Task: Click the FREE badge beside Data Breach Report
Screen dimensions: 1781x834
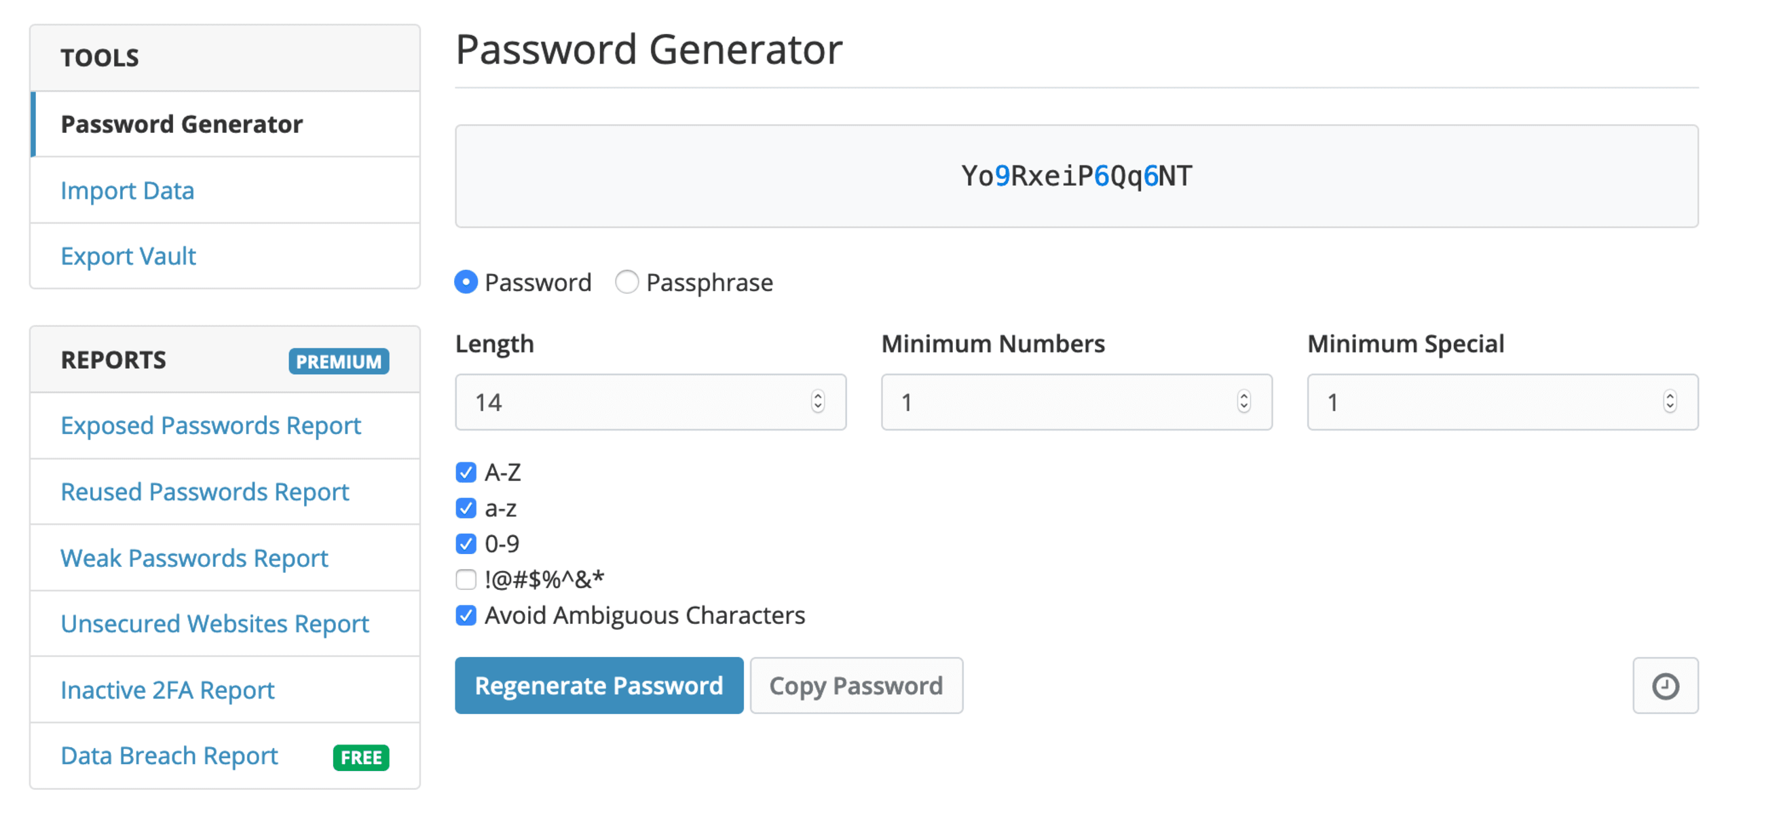Action: 361,757
